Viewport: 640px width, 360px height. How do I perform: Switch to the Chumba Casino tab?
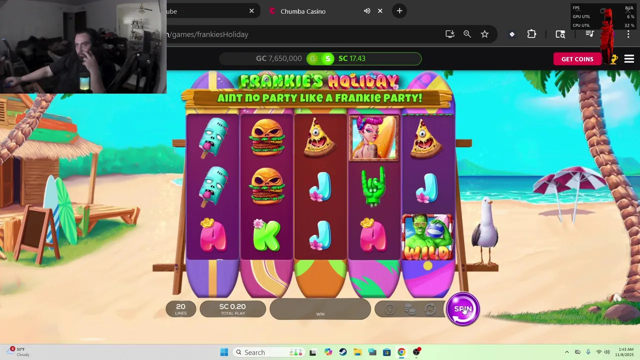tap(303, 11)
